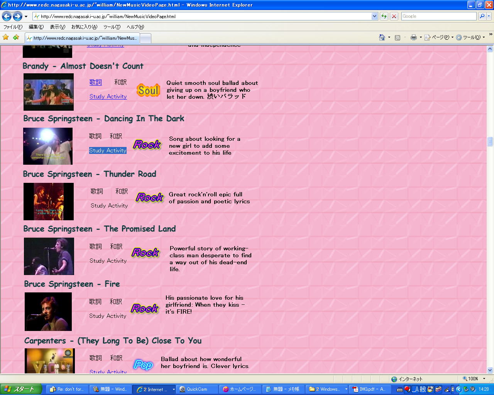Open the ページ(P) dropdown menu
The image size is (494, 395).
pos(439,37)
